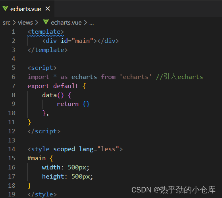Click the data() function name
The image size is (222, 198).
[49, 95]
